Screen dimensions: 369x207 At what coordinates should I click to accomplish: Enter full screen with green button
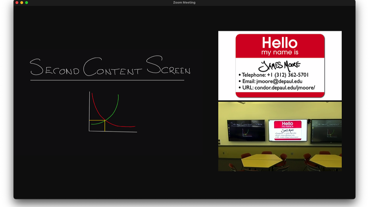pyautogui.click(x=27, y=2)
